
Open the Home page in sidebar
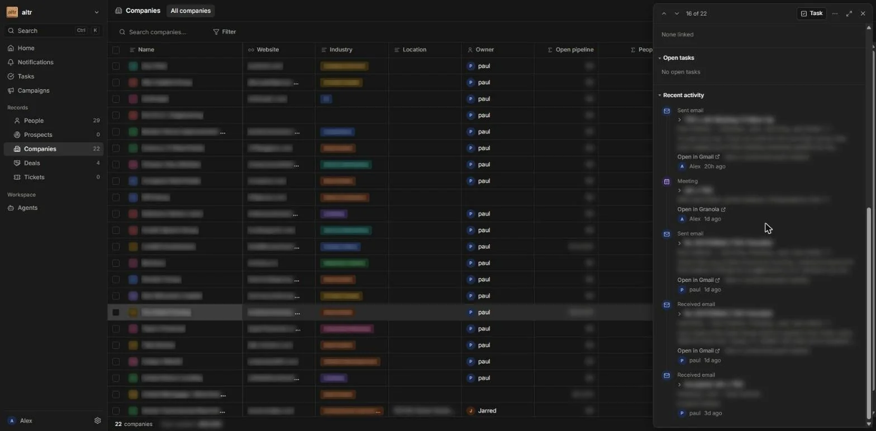pos(26,48)
